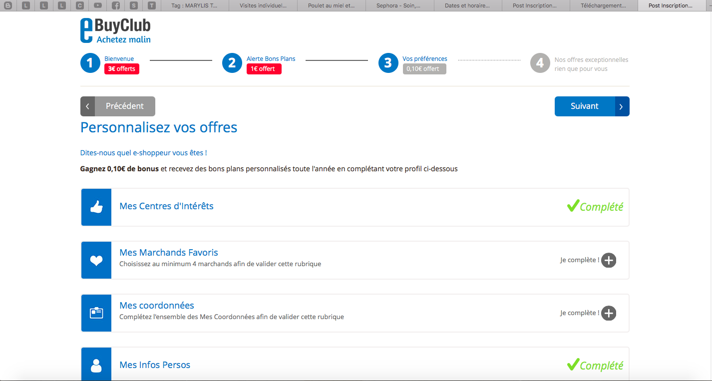Open the Mes Centres d'Intérêts section
712x381 pixels.
[167, 206]
